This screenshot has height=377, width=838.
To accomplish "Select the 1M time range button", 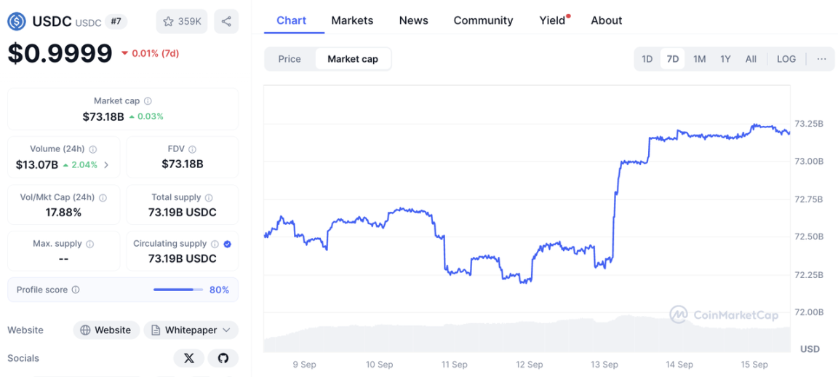I will tap(699, 59).
